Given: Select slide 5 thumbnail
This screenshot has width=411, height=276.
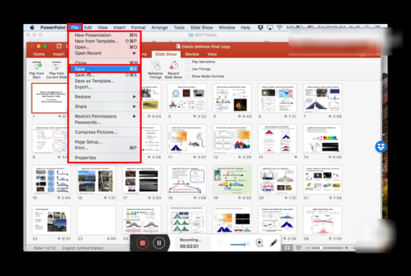Looking at the screenshot, I should [x=232, y=98].
